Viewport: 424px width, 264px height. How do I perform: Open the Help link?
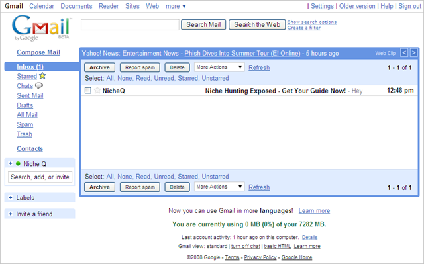[x=387, y=6]
